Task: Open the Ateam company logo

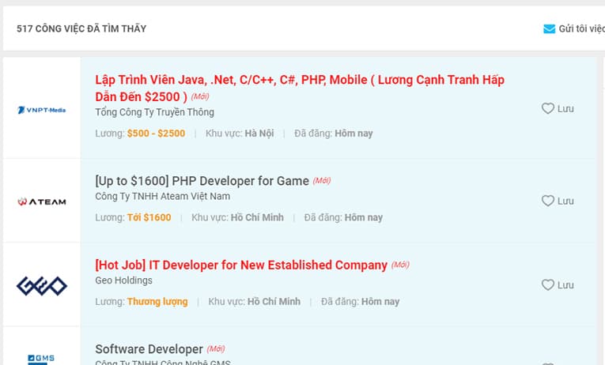Action: (x=42, y=201)
